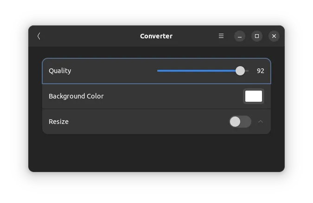Image resolution: width=313 pixels, height=203 pixels.
Task: Minimize the Converter window
Action: [x=240, y=36]
